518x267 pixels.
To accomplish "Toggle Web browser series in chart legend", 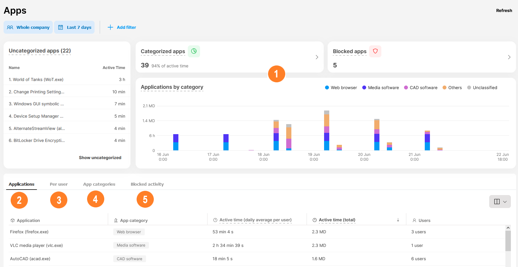I will [341, 87].
